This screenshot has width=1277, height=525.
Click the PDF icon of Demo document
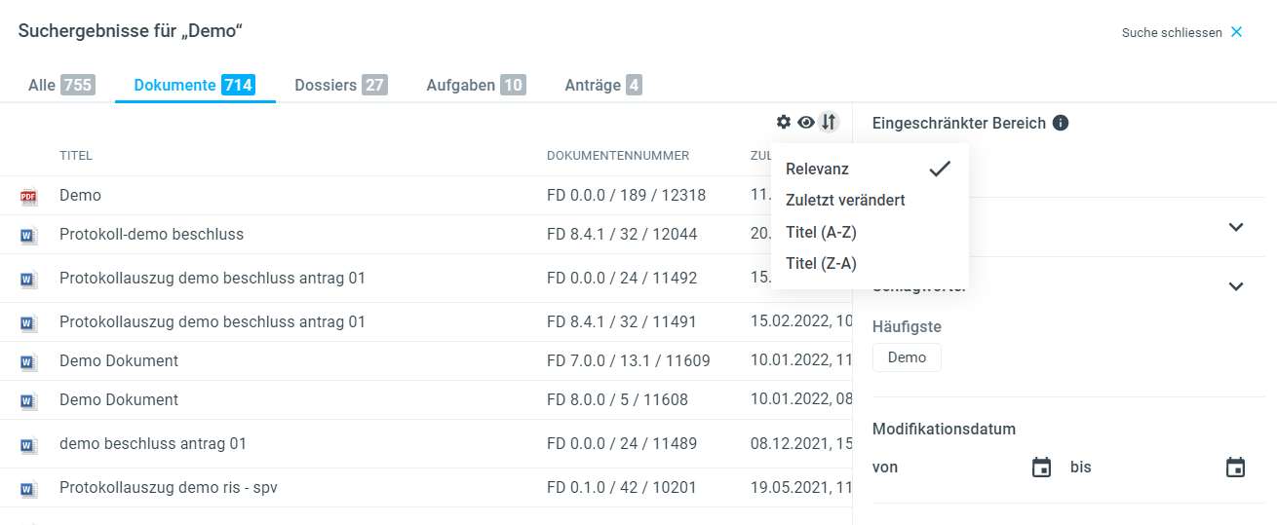click(28, 197)
